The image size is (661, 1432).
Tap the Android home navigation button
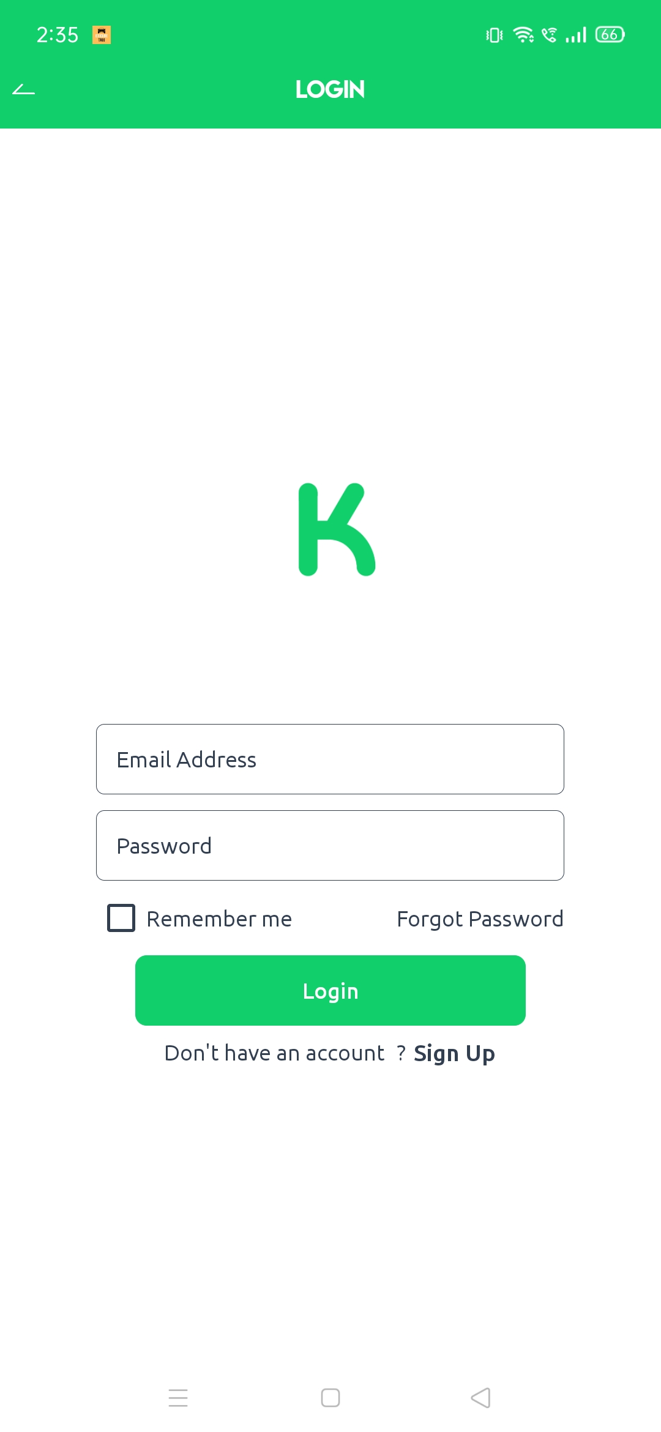coord(330,1398)
